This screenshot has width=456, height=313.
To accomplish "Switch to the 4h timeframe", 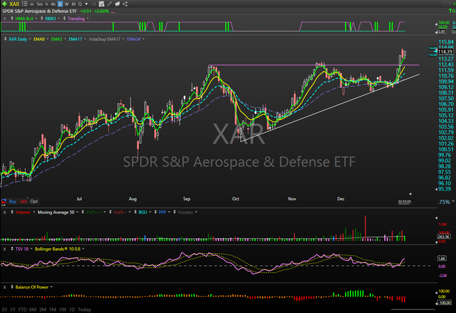I will [53, 4].
